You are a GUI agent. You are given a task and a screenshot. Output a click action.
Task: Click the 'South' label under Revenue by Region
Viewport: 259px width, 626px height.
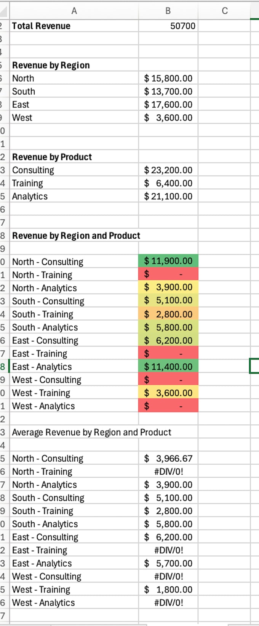point(74,91)
